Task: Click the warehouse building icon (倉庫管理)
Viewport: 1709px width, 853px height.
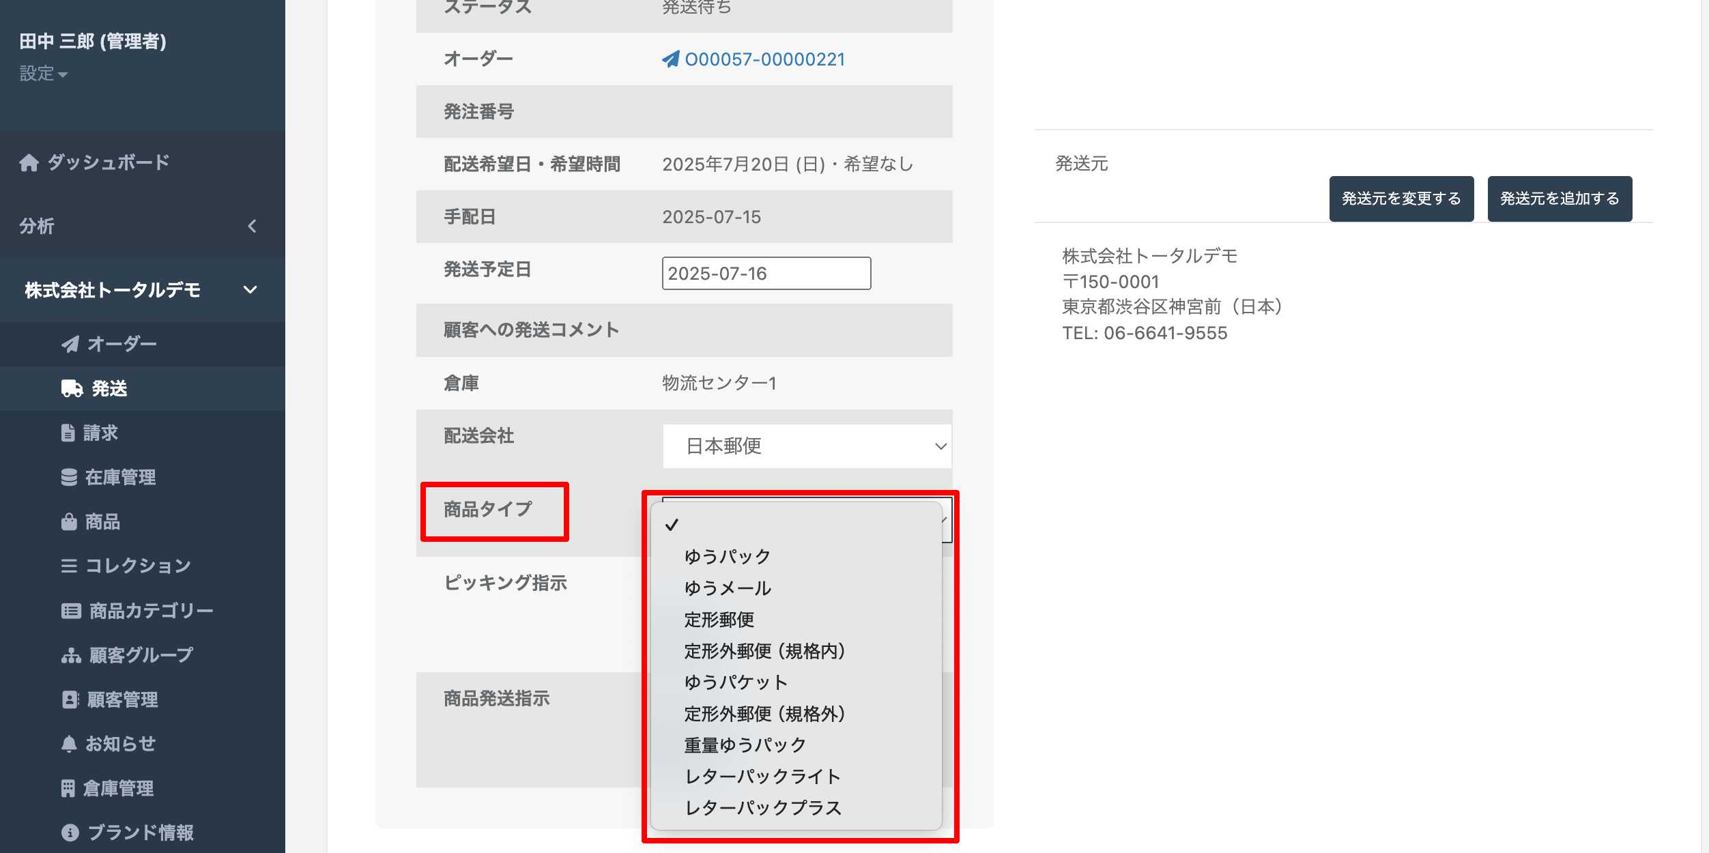Action: [68, 788]
